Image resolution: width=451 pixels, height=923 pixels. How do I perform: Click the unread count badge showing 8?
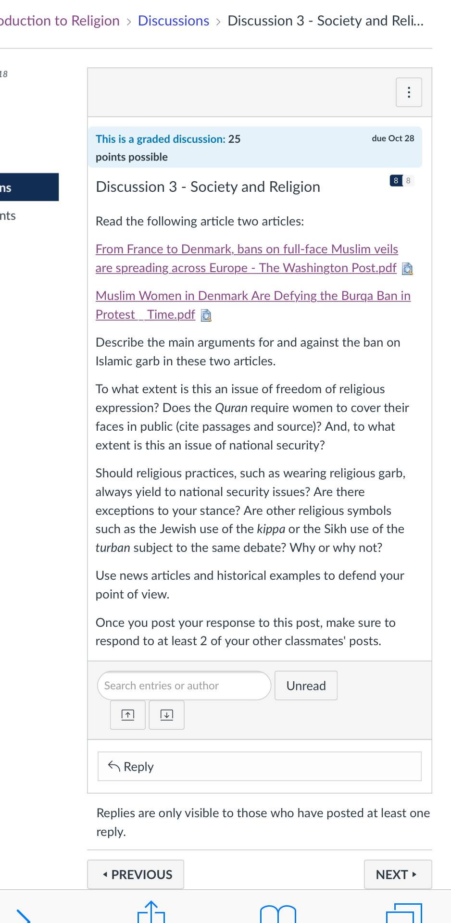(x=396, y=181)
